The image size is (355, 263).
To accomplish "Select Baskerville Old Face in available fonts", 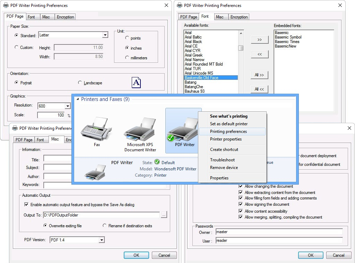I will pos(211,78).
